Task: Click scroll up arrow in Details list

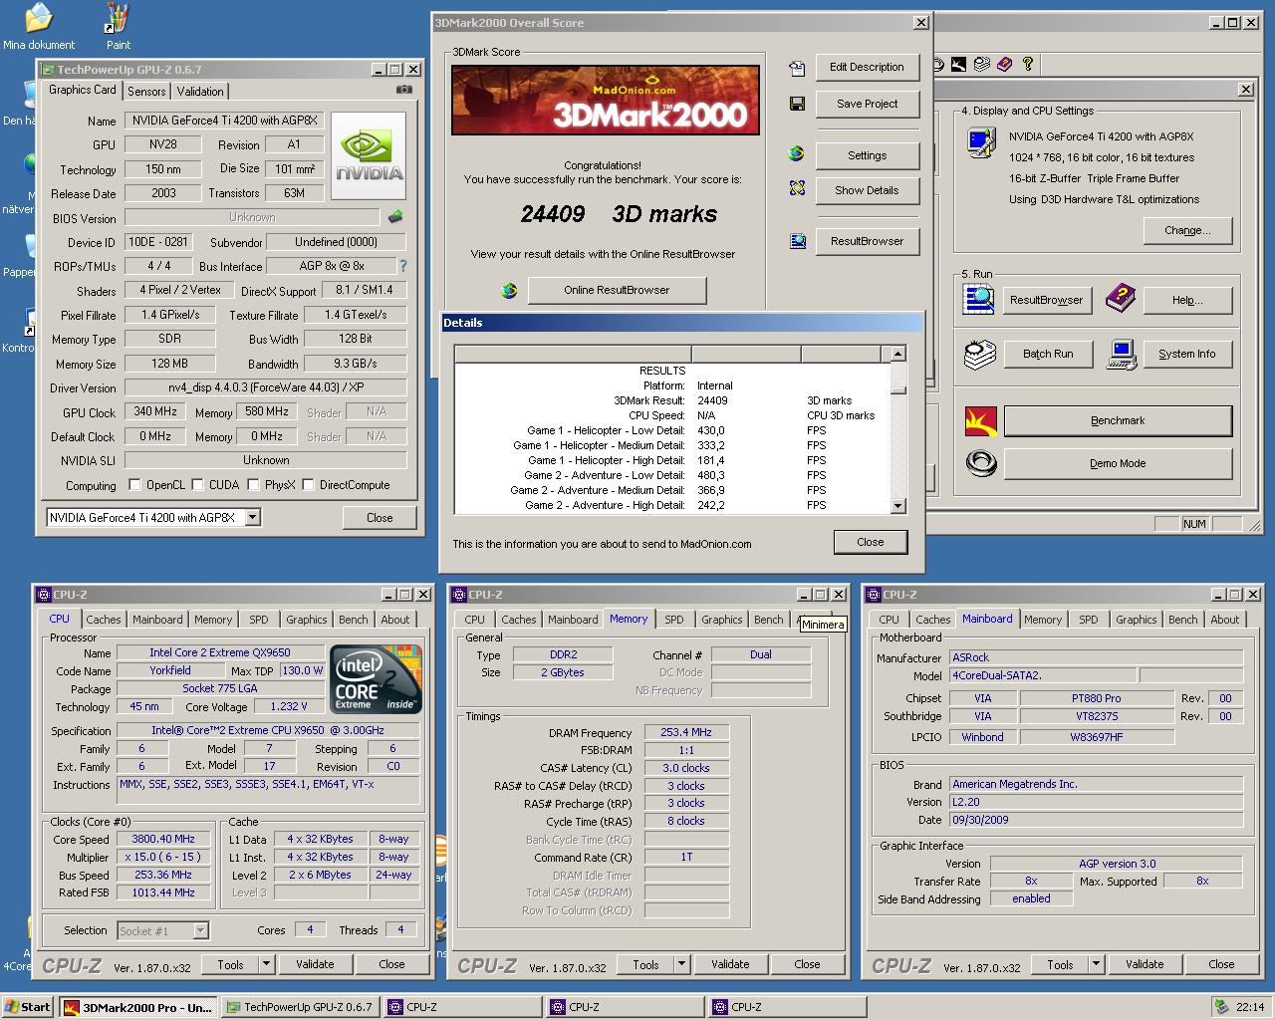Action: click(897, 354)
